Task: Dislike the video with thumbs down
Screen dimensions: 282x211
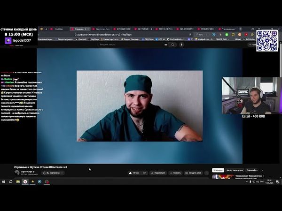Action: [145, 173]
